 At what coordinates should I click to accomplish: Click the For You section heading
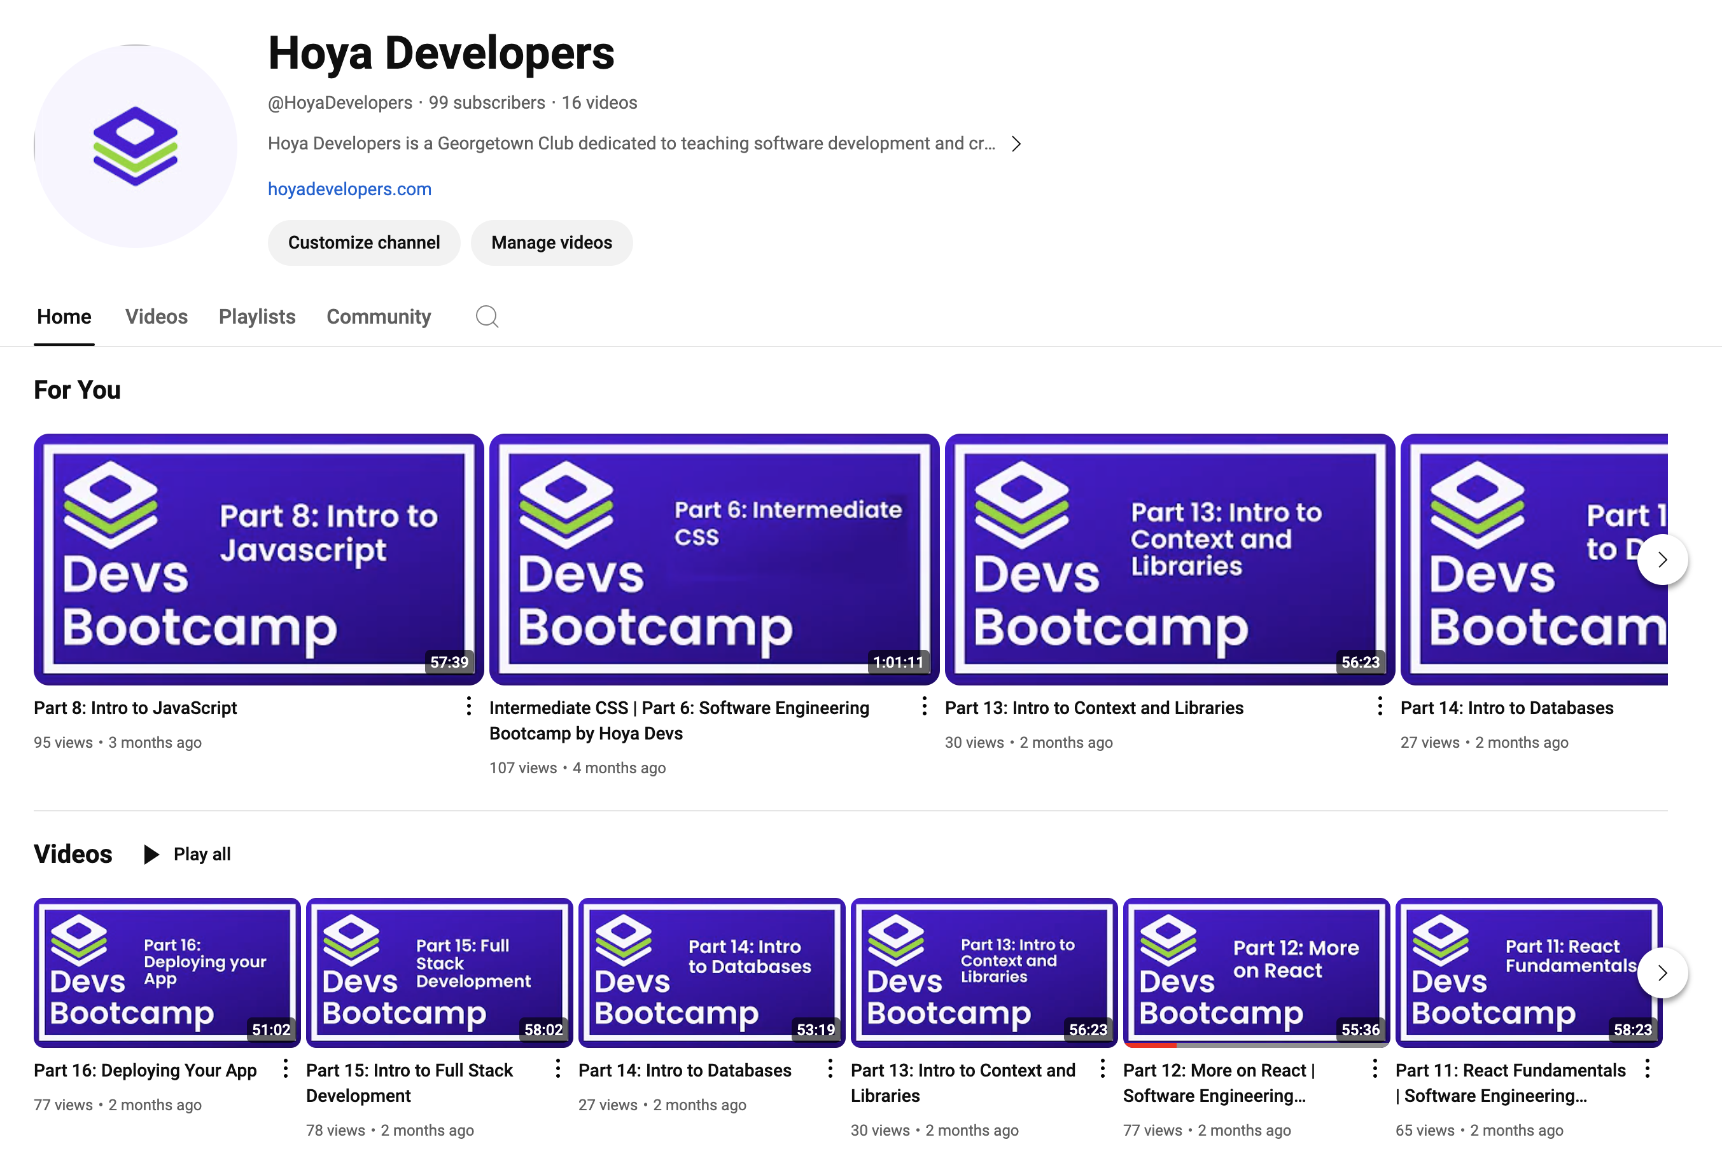[x=77, y=390]
